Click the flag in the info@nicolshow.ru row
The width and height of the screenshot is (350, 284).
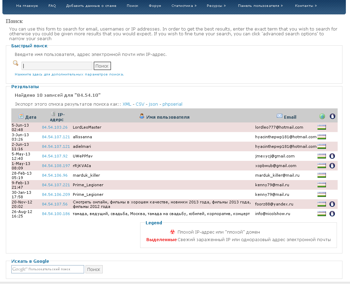[321, 214]
